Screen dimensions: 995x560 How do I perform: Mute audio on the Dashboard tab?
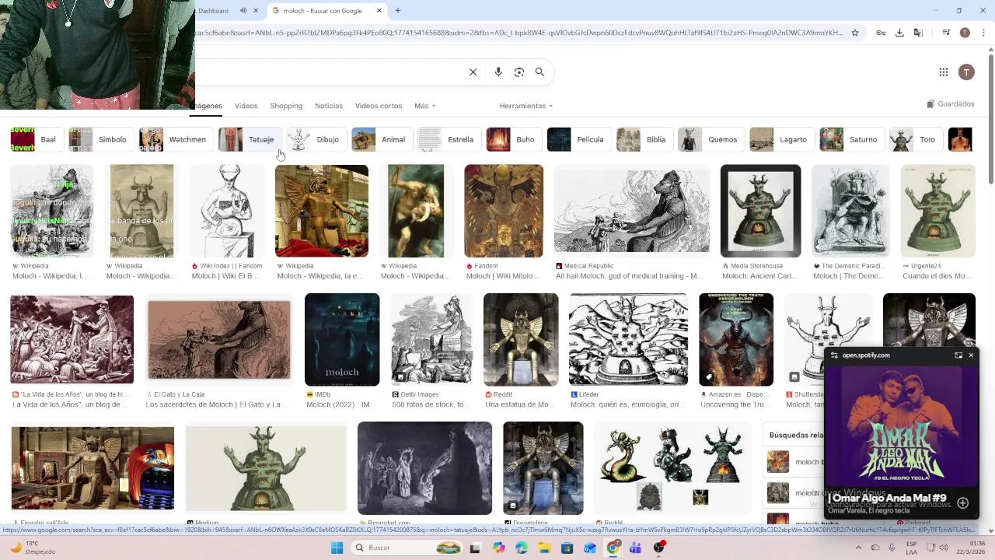[243, 11]
